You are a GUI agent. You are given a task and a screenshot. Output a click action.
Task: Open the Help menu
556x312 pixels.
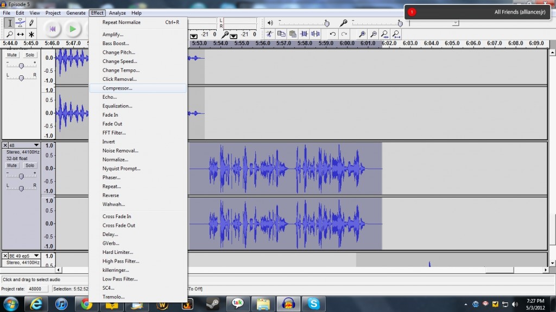tap(136, 13)
